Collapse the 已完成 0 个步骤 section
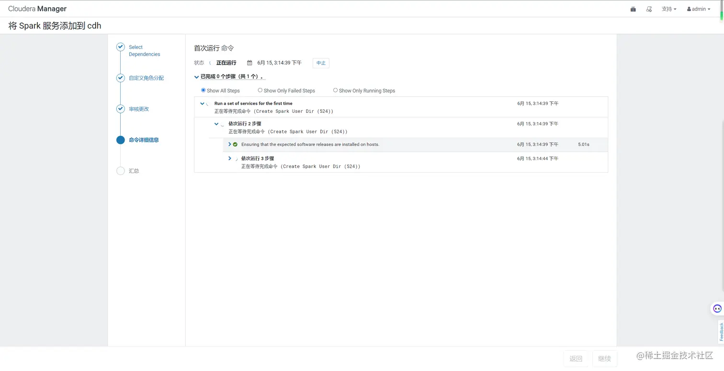This screenshot has height=371, width=724. tap(196, 76)
